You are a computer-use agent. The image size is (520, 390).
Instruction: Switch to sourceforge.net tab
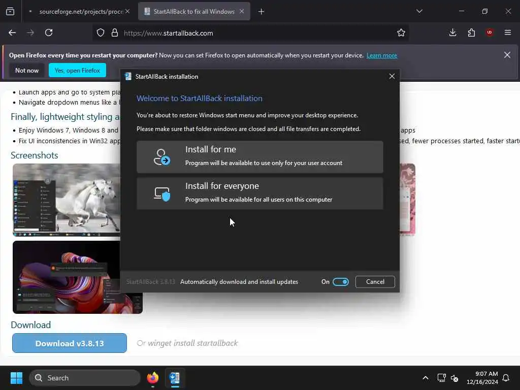pyautogui.click(x=78, y=12)
